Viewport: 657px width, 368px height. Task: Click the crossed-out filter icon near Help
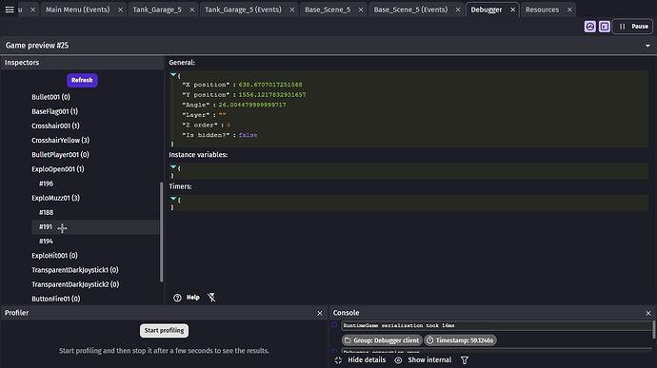pos(211,298)
